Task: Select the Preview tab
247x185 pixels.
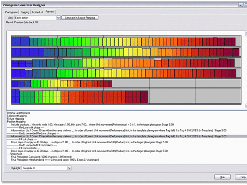Action: (50, 12)
